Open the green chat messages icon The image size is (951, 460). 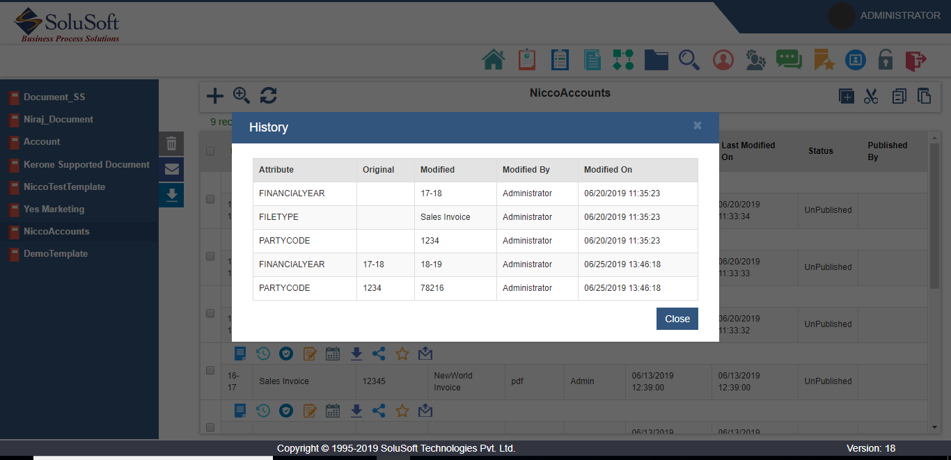click(789, 60)
